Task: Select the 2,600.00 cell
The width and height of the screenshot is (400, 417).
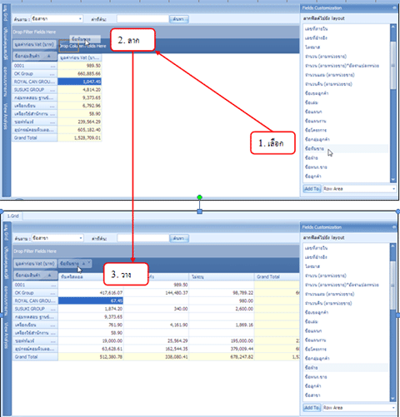Action: pyautogui.click(x=222, y=309)
